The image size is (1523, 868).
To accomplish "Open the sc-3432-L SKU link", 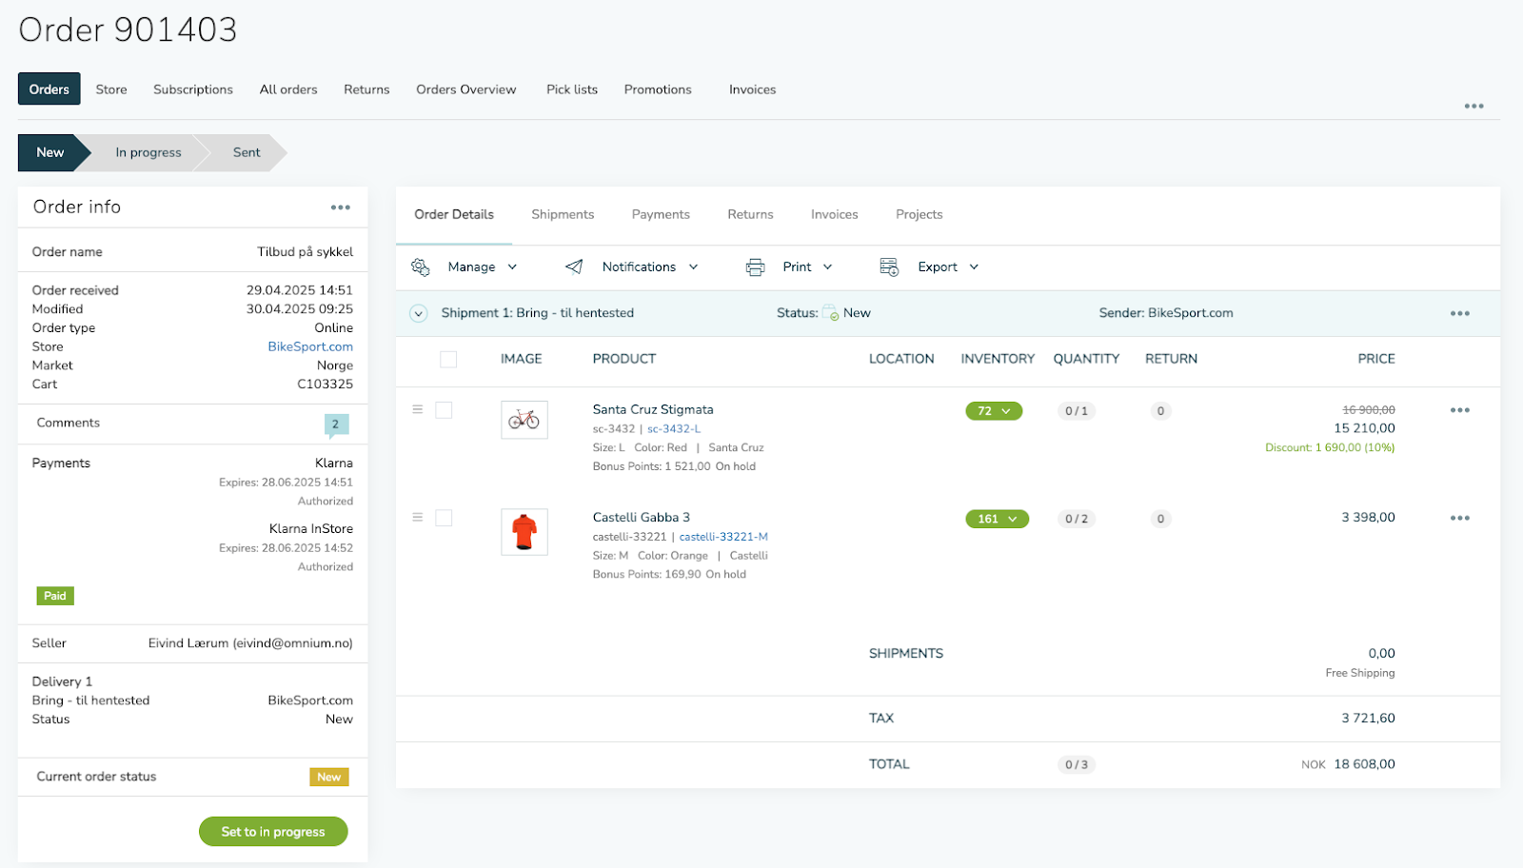I will 674,429.
